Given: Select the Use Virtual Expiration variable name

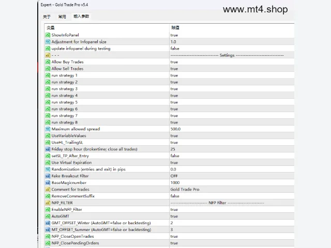Looking at the screenshot, I should [71, 163].
